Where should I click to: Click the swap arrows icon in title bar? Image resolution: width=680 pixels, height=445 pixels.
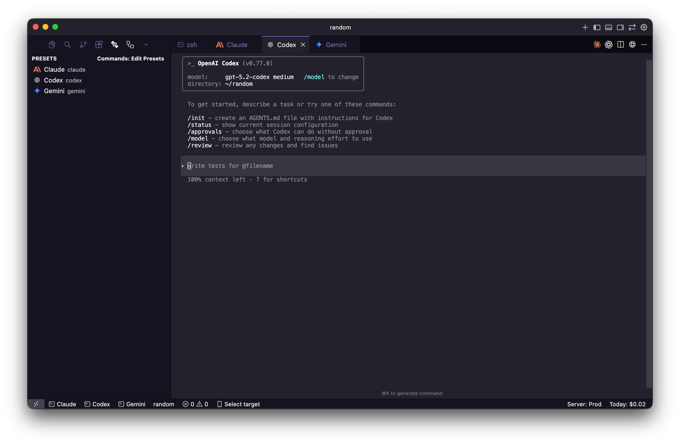(x=632, y=28)
